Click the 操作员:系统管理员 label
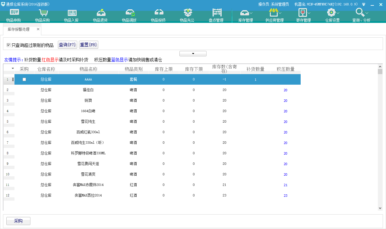This screenshot has height=229, width=386. click(x=274, y=4)
